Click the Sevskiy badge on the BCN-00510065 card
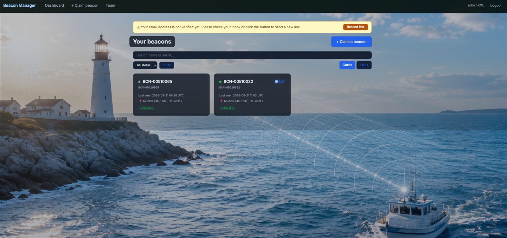507x238 pixels. [x=146, y=108]
